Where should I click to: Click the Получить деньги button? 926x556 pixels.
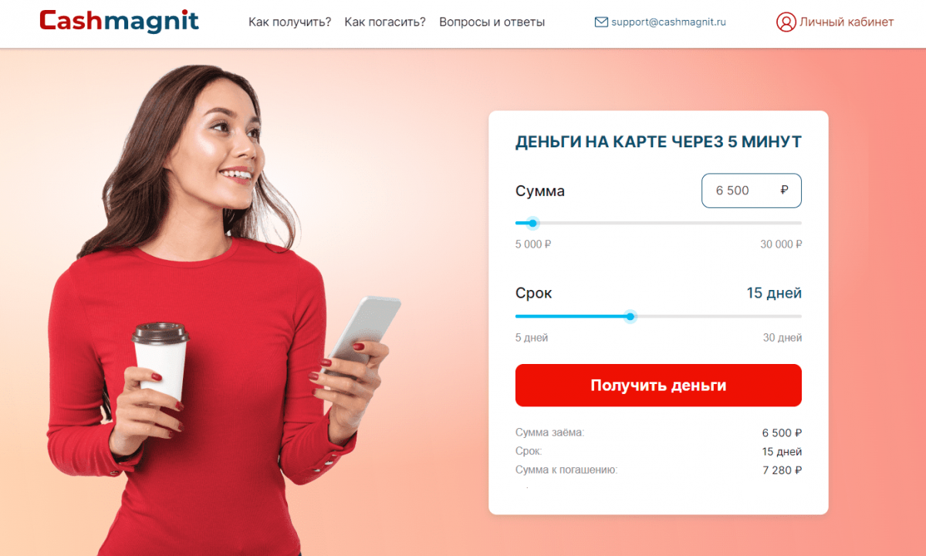point(658,385)
